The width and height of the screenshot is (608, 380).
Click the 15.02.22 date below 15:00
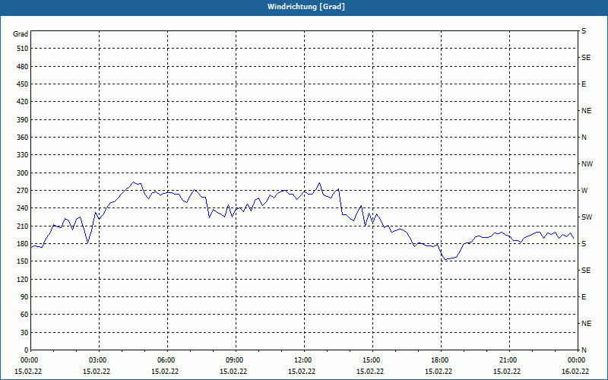coord(370,372)
